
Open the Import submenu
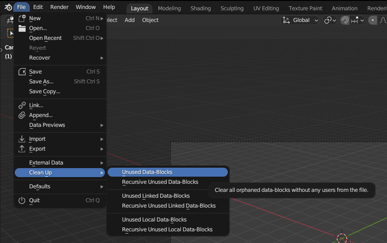click(x=37, y=139)
